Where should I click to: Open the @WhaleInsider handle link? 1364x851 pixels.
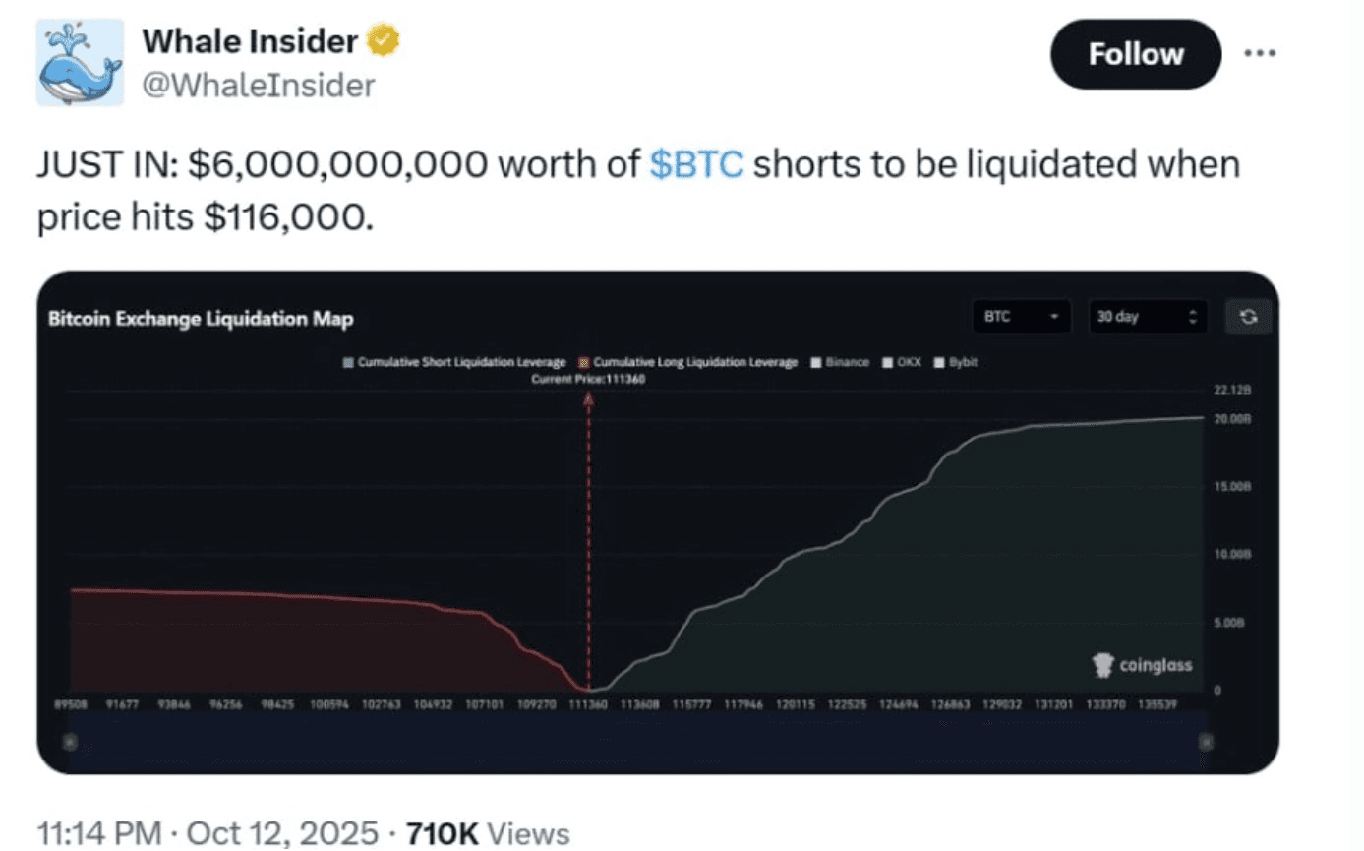(259, 86)
